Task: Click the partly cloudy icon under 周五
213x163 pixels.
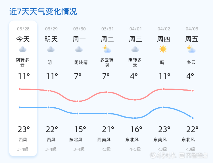Action: 191,49
